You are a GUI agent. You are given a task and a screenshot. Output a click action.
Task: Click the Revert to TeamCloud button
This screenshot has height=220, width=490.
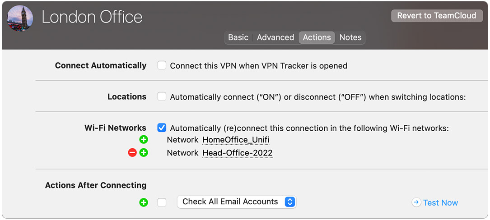(x=436, y=16)
